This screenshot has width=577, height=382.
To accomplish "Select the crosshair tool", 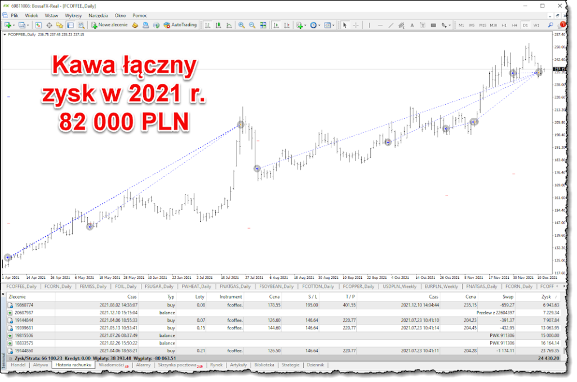I will 356,25.
